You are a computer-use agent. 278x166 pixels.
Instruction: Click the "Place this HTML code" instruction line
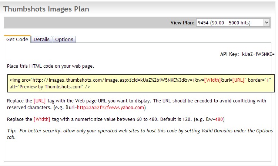coord(50,66)
